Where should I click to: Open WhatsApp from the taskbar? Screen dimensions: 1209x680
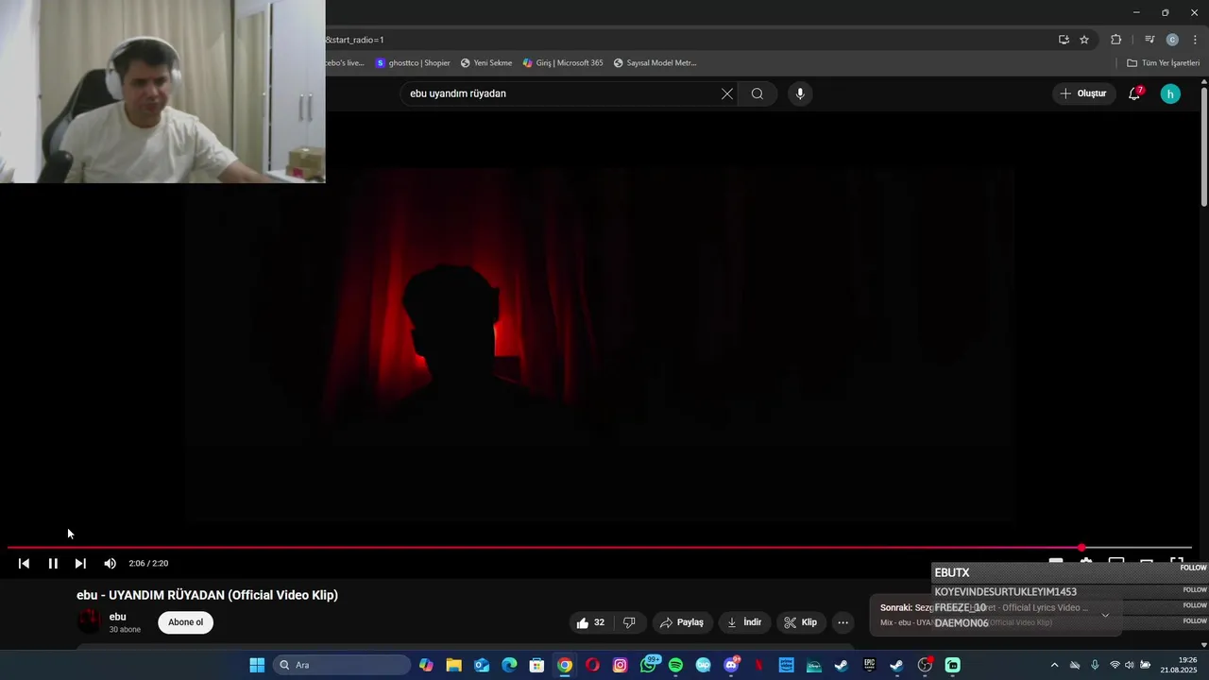(648, 665)
